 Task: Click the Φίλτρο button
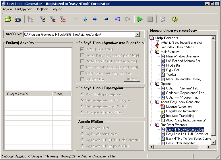[132, 79]
